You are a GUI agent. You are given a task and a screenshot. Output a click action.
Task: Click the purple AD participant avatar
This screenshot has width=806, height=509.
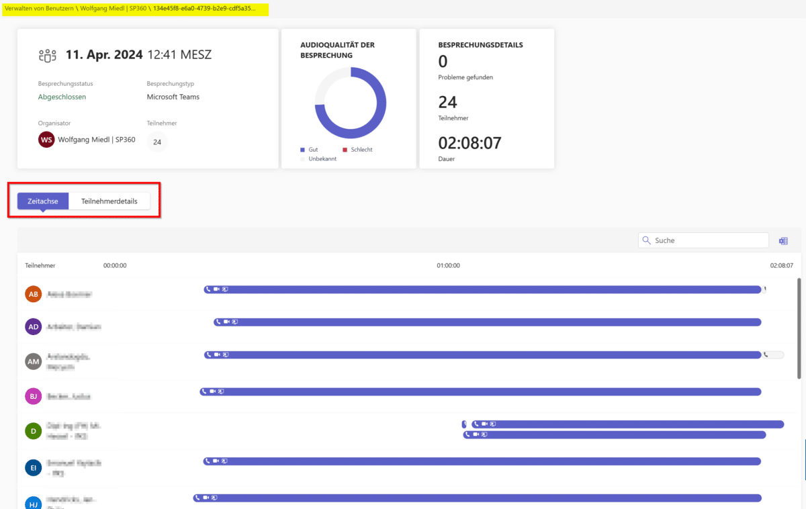(33, 326)
